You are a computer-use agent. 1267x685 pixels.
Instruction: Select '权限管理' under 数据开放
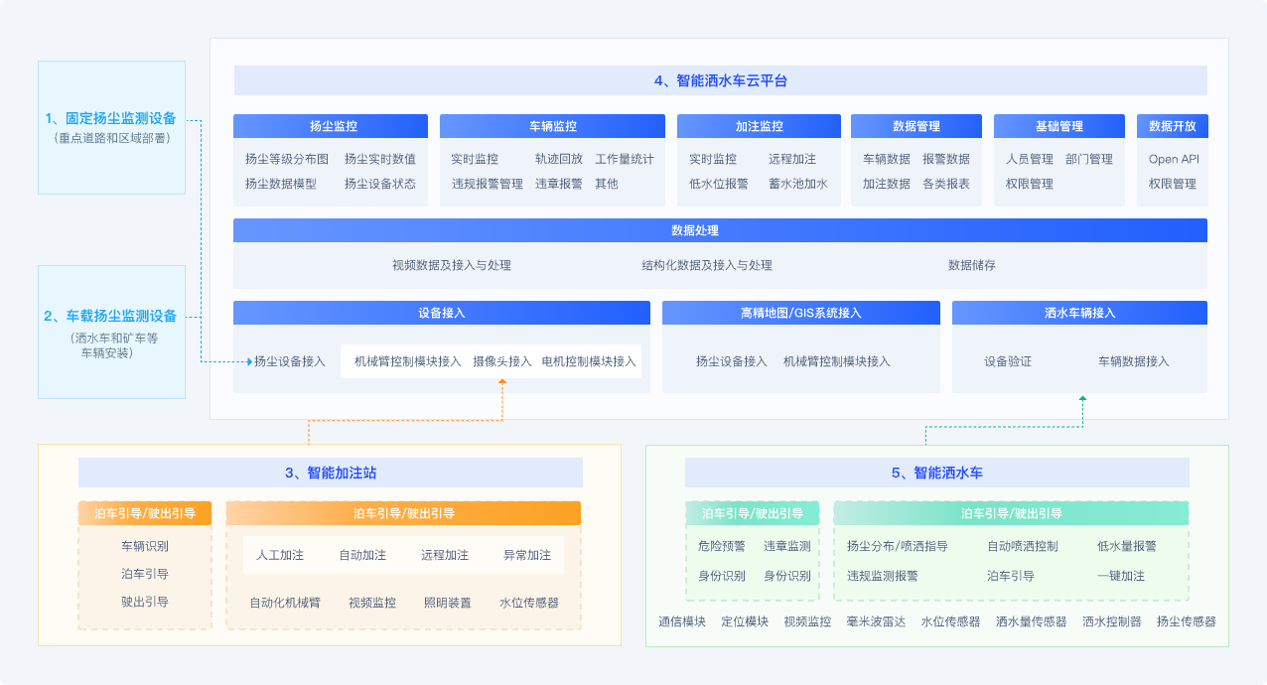[x=1173, y=184]
